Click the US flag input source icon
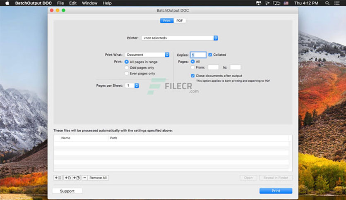 [286, 3]
